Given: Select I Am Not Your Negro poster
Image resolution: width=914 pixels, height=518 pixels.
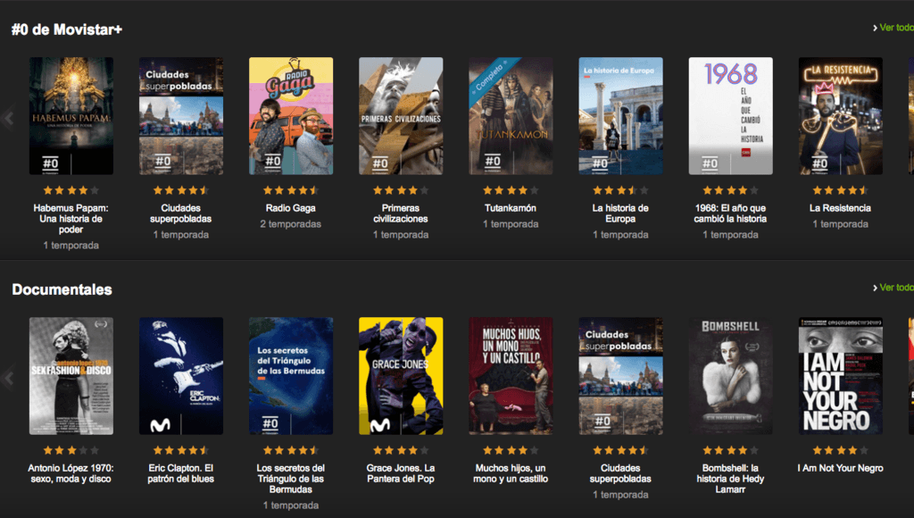Looking at the screenshot, I should [x=840, y=376].
